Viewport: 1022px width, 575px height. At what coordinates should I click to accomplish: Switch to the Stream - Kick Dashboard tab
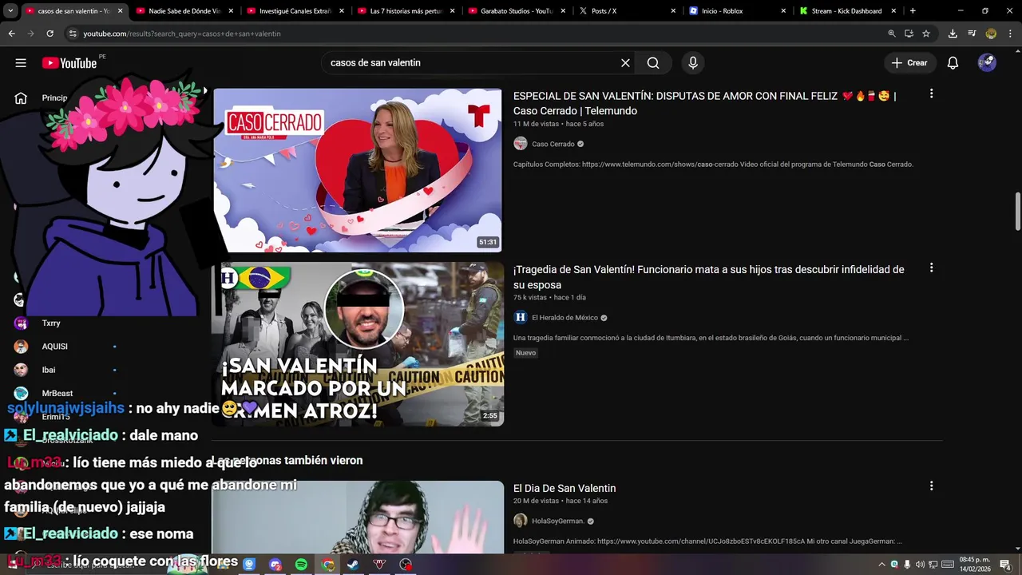pyautogui.click(x=848, y=11)
